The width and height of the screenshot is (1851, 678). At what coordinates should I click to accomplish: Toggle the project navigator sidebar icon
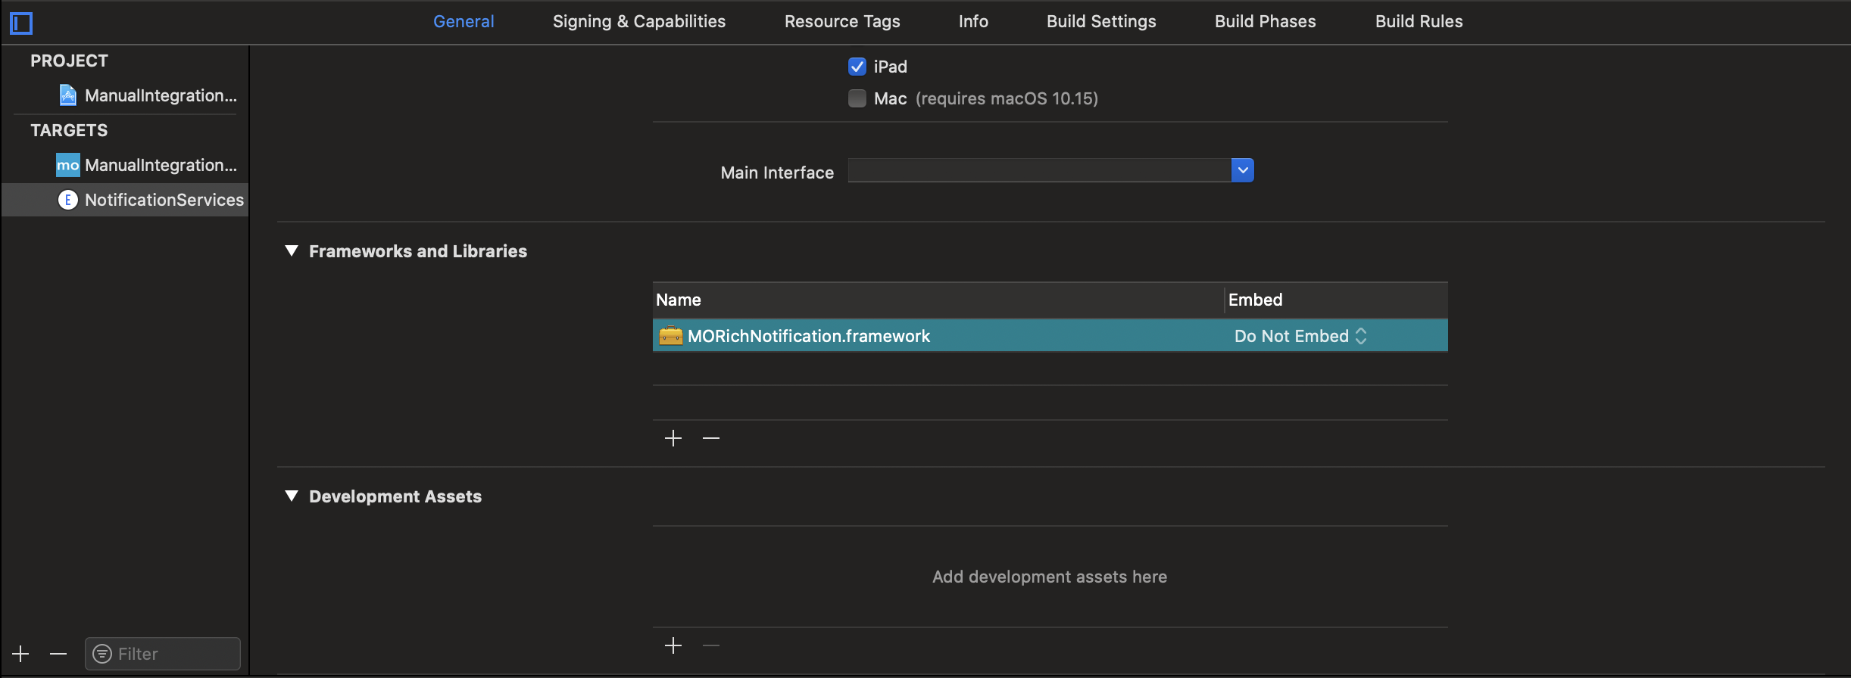21,23
